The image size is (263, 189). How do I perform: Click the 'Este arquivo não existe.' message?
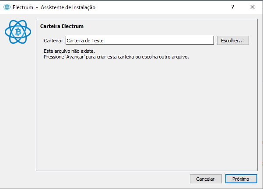(x=69, y=51)
